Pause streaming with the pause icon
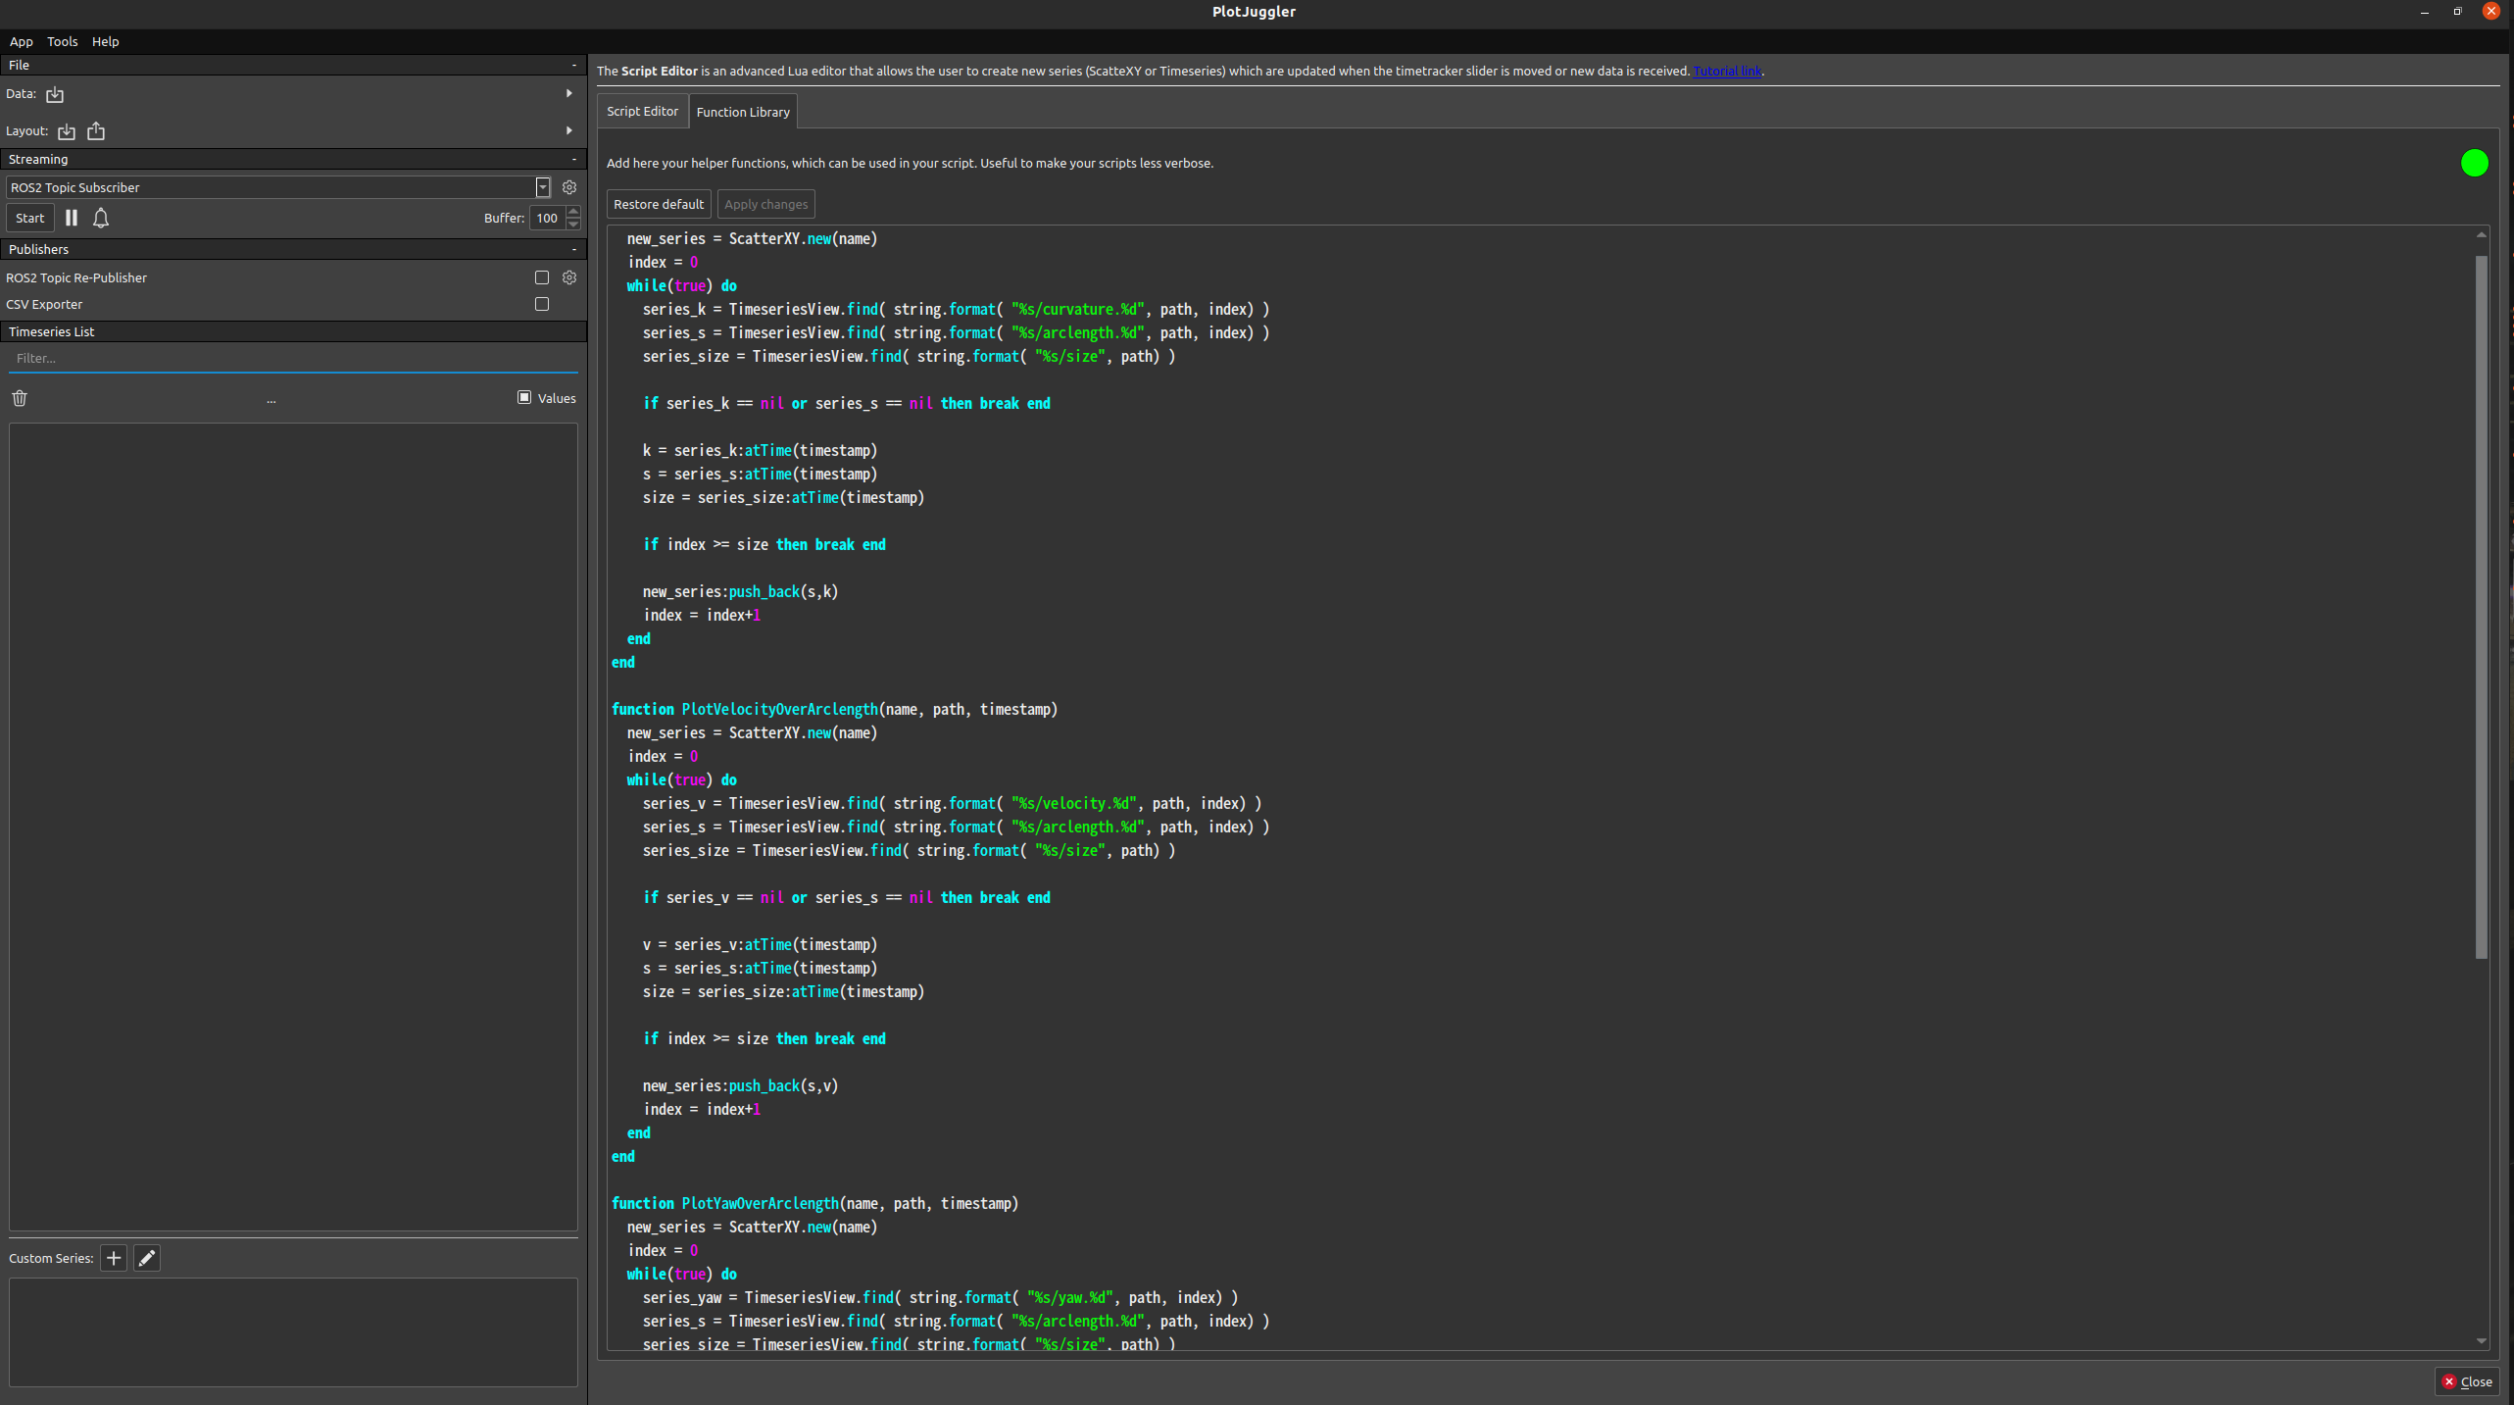 pos(72,218)
